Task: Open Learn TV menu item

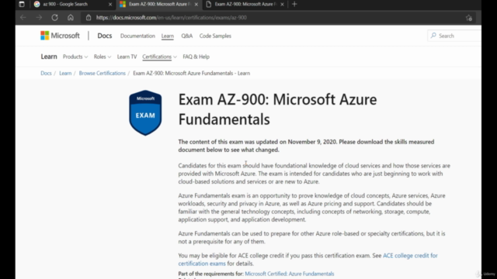Action: click(x=127, y=57)
